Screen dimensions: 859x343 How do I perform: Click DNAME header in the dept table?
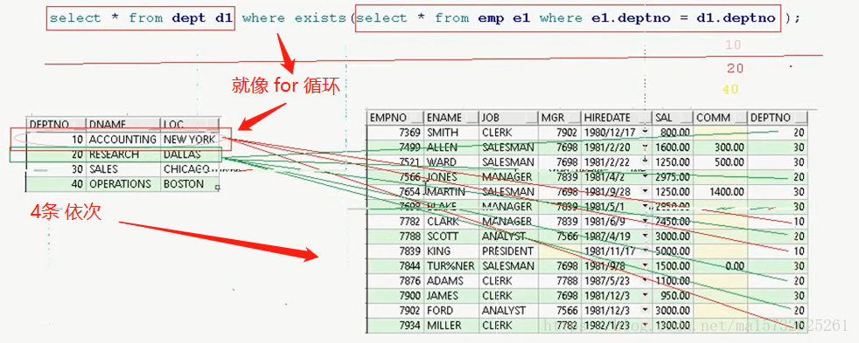coord(123,124)
